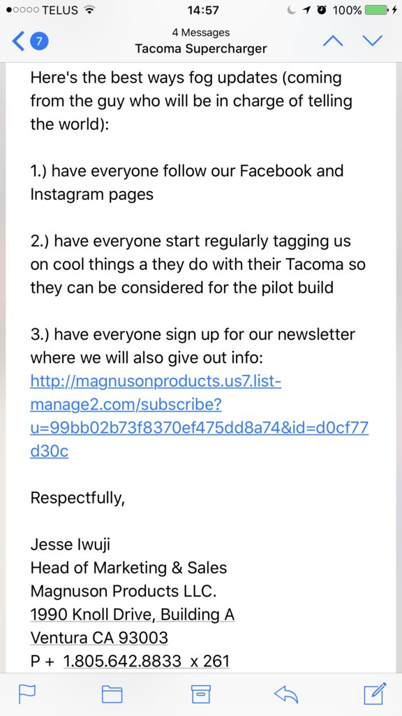402x716 pixels.
Task: Tap the Do Not Disturb moon icon
Action: pos(292,10)
